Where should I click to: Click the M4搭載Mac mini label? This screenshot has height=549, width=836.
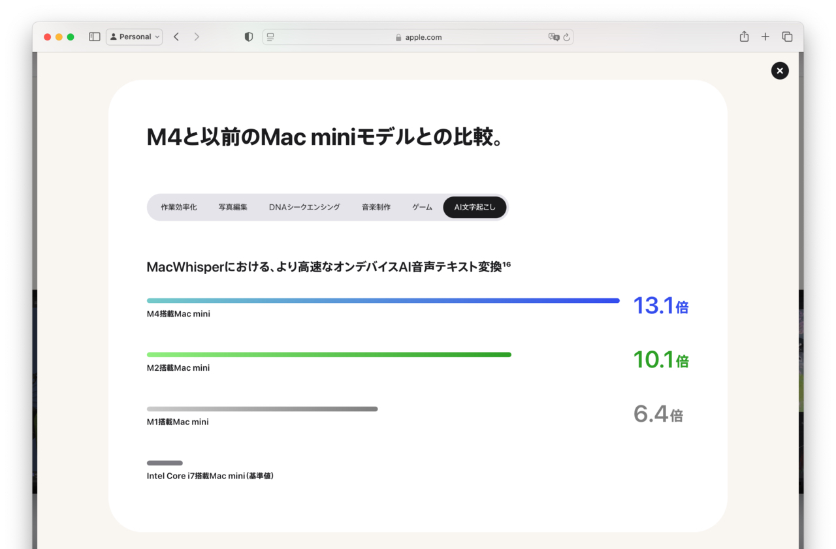(x=178, y=314)
